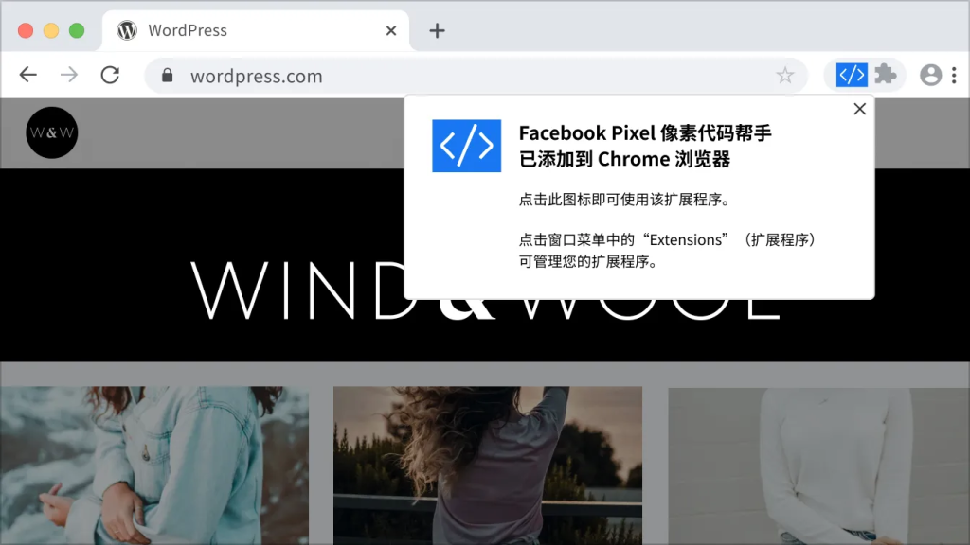Viewport: 970px width, 545px height.
Task: Maximize the window with the green button
Action: point(77,30)
